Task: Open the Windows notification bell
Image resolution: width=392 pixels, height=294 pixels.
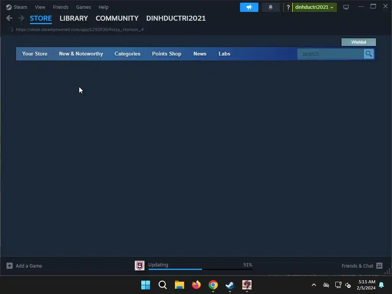Action: click(x=381, y=285)
